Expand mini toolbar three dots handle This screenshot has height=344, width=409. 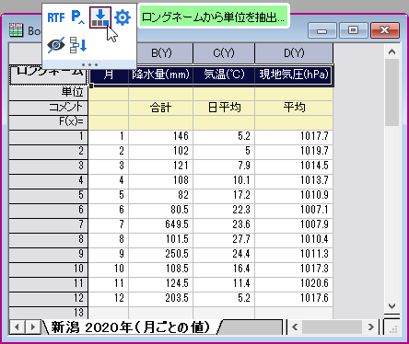coord(89,64)
